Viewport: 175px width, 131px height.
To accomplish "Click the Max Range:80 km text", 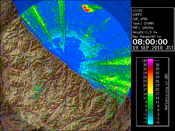I will click(x=147, y=37).
